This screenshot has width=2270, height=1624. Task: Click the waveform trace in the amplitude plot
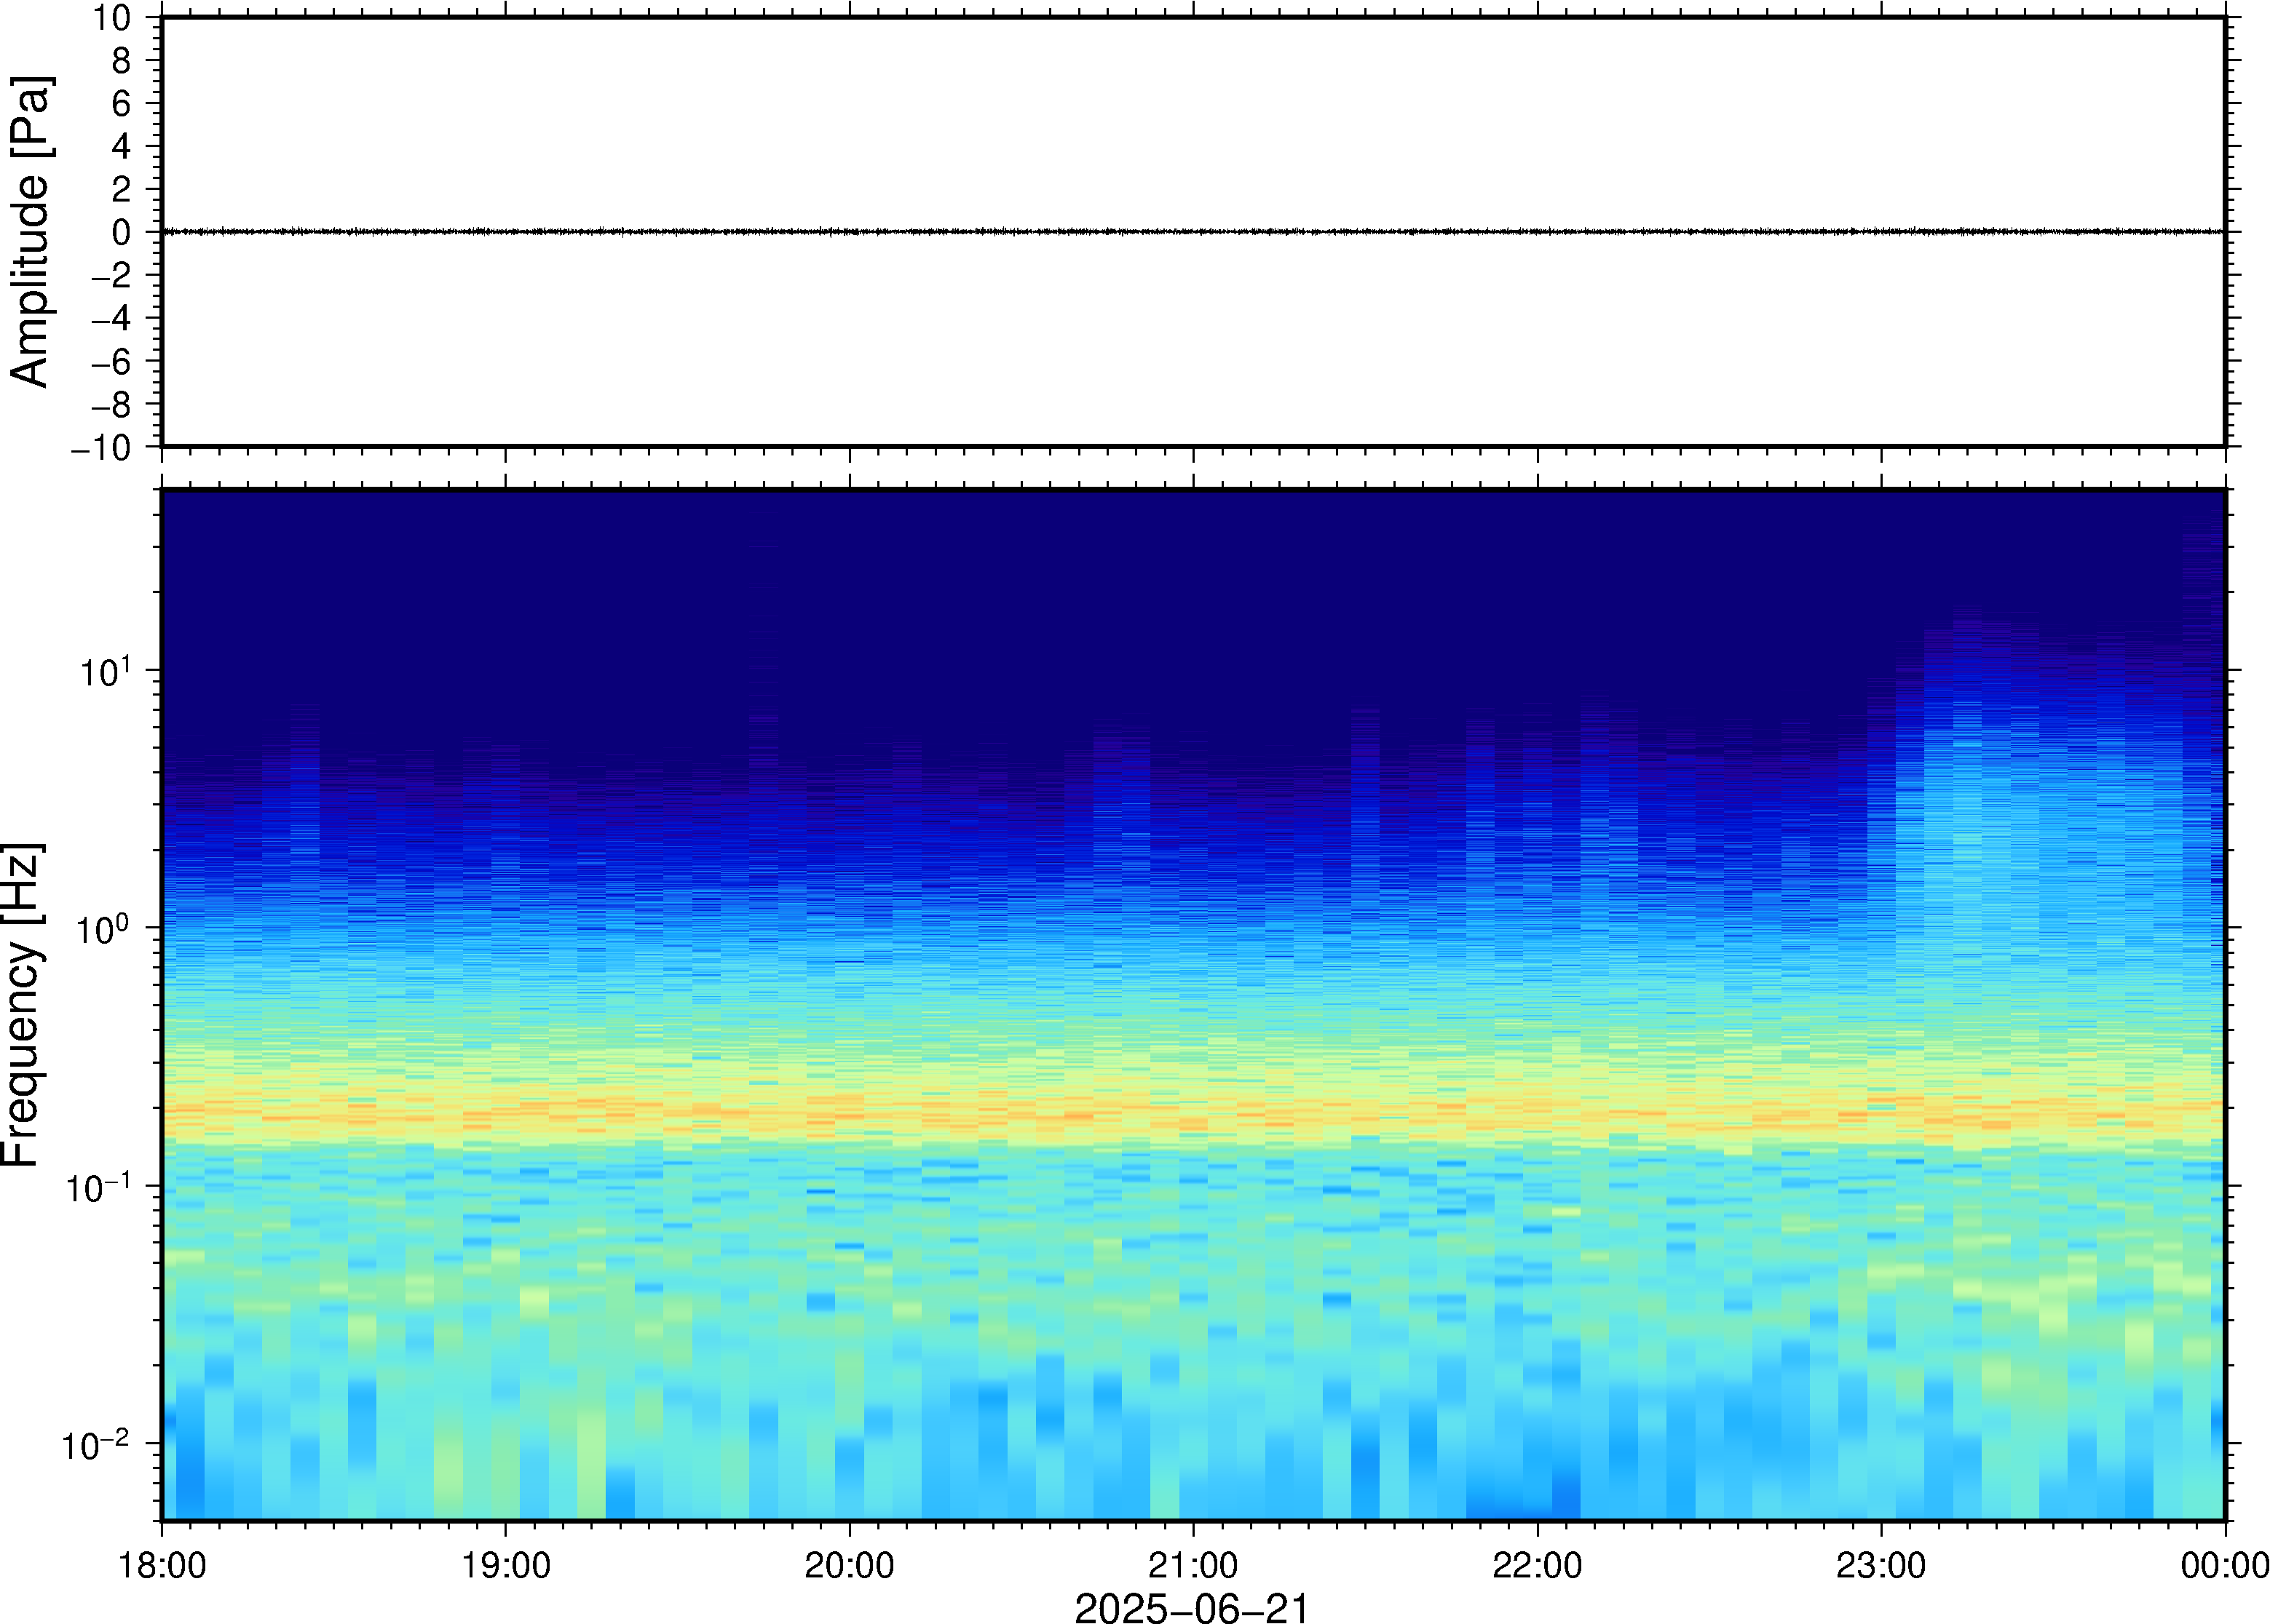1193,231
